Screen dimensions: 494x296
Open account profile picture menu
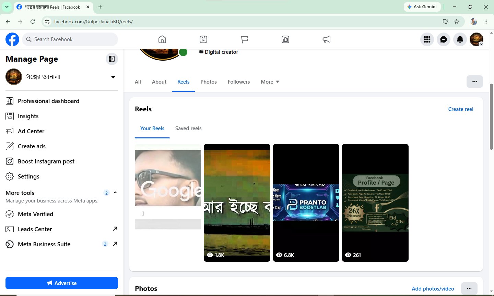pos(477,39)
